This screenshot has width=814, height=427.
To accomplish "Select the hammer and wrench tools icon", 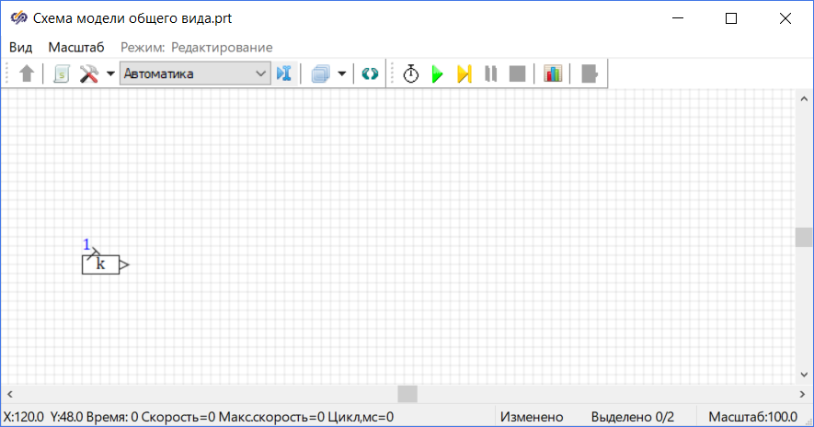I will tap(89, 74).
